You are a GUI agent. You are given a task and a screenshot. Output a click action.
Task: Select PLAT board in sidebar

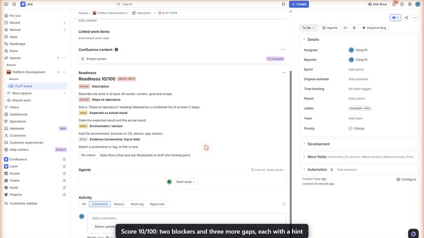[37, 86]
